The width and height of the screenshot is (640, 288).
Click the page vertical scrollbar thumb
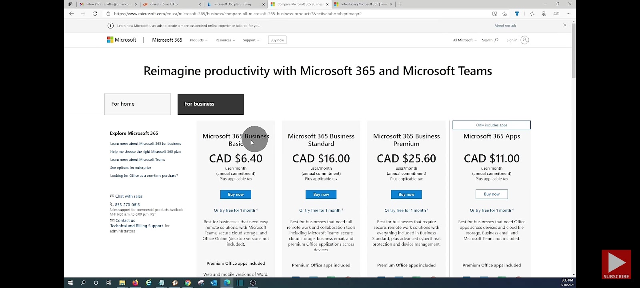click(x=574, y=51)
